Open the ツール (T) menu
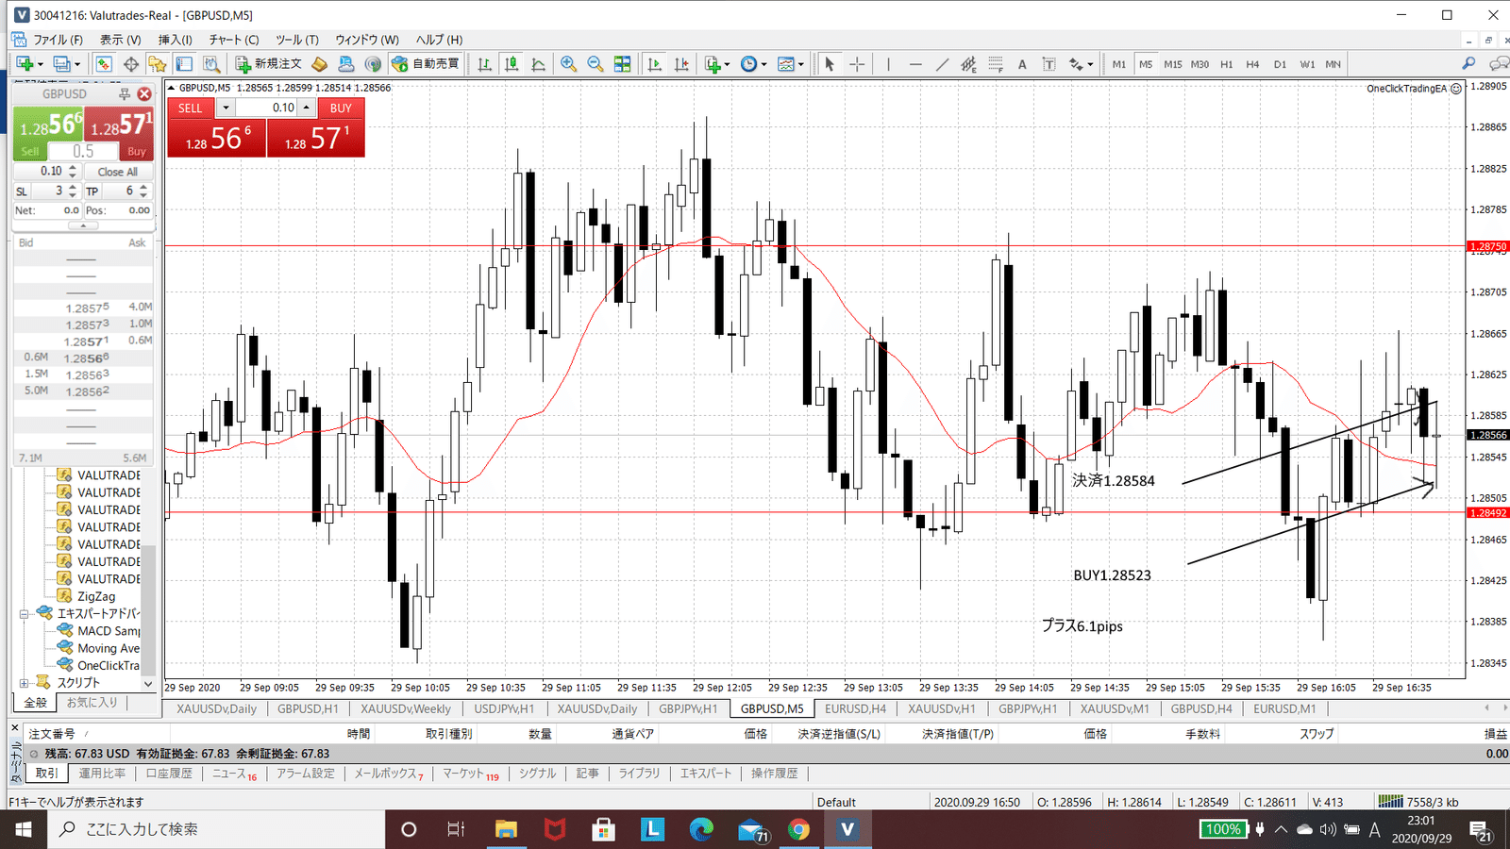The image size is (1510, 849). click(297, 40)
